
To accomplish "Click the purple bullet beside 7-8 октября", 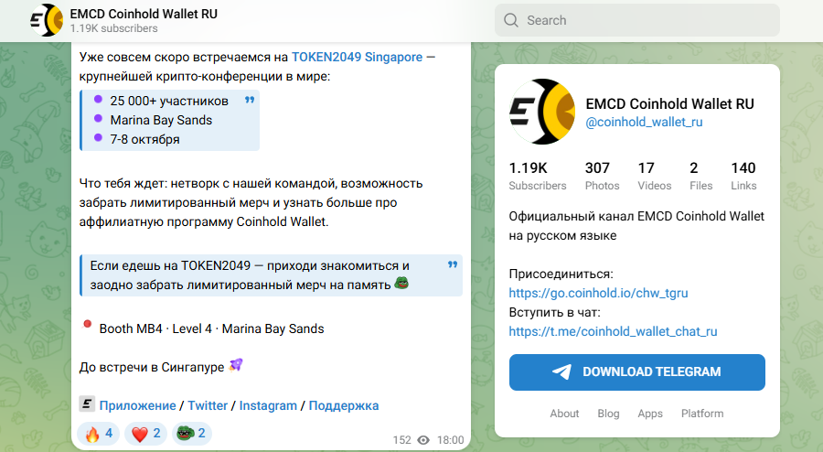I will pyautogui.click(x=98, y=137).
